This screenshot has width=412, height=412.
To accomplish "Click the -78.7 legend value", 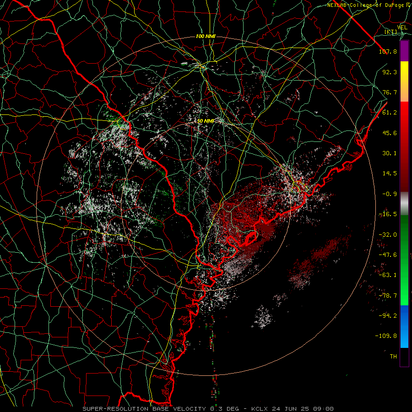I will (388, 296).
